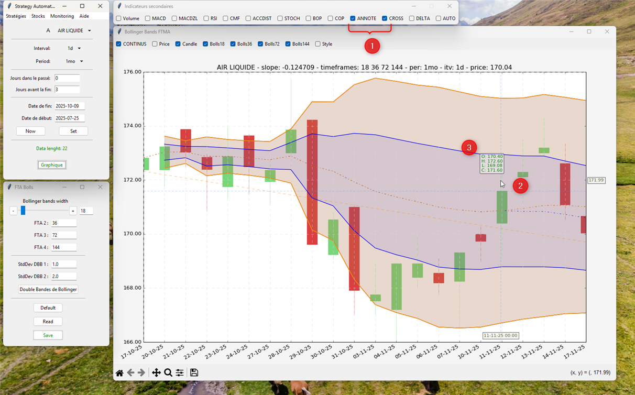Click the Bollinger bands width slider handle
Image resolution: width=635 pixels, height=395 pixels.
coord(23,211)
